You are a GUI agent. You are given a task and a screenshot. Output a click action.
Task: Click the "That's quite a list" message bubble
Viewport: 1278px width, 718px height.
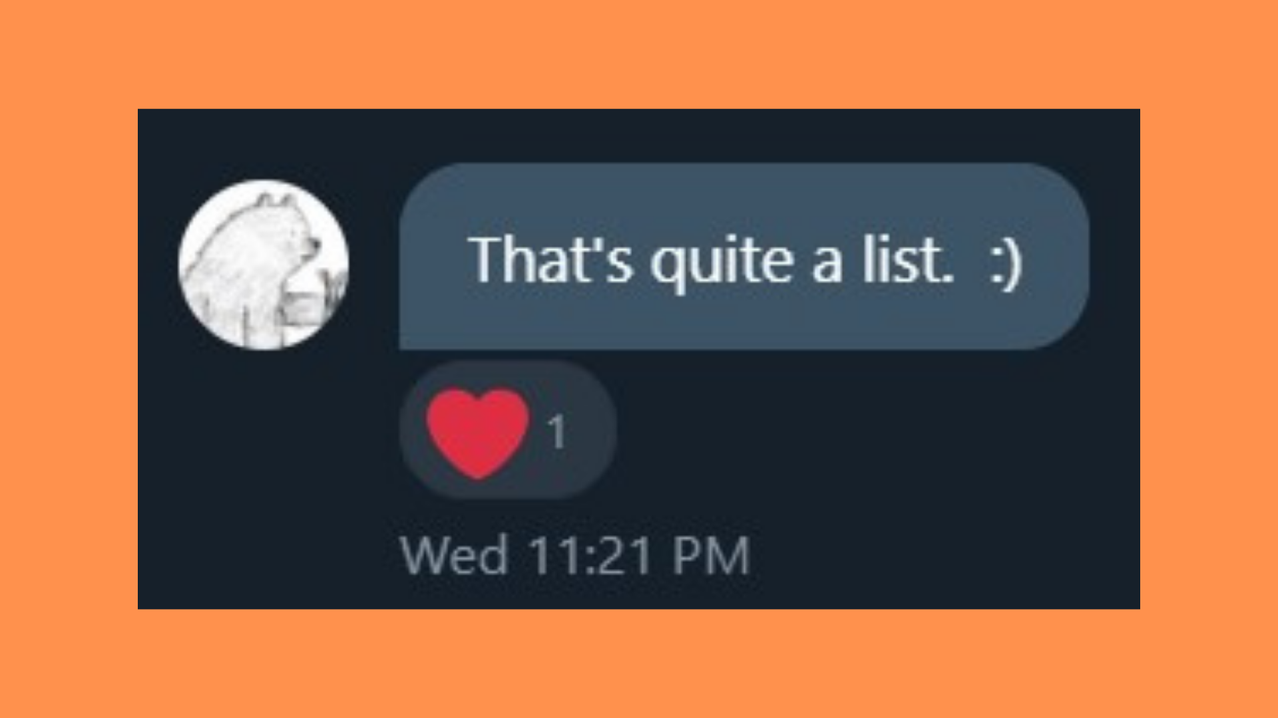(744, 257)
